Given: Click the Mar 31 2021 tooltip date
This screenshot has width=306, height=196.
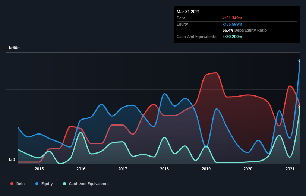Looking at the screenshot, I should (188, 12).
